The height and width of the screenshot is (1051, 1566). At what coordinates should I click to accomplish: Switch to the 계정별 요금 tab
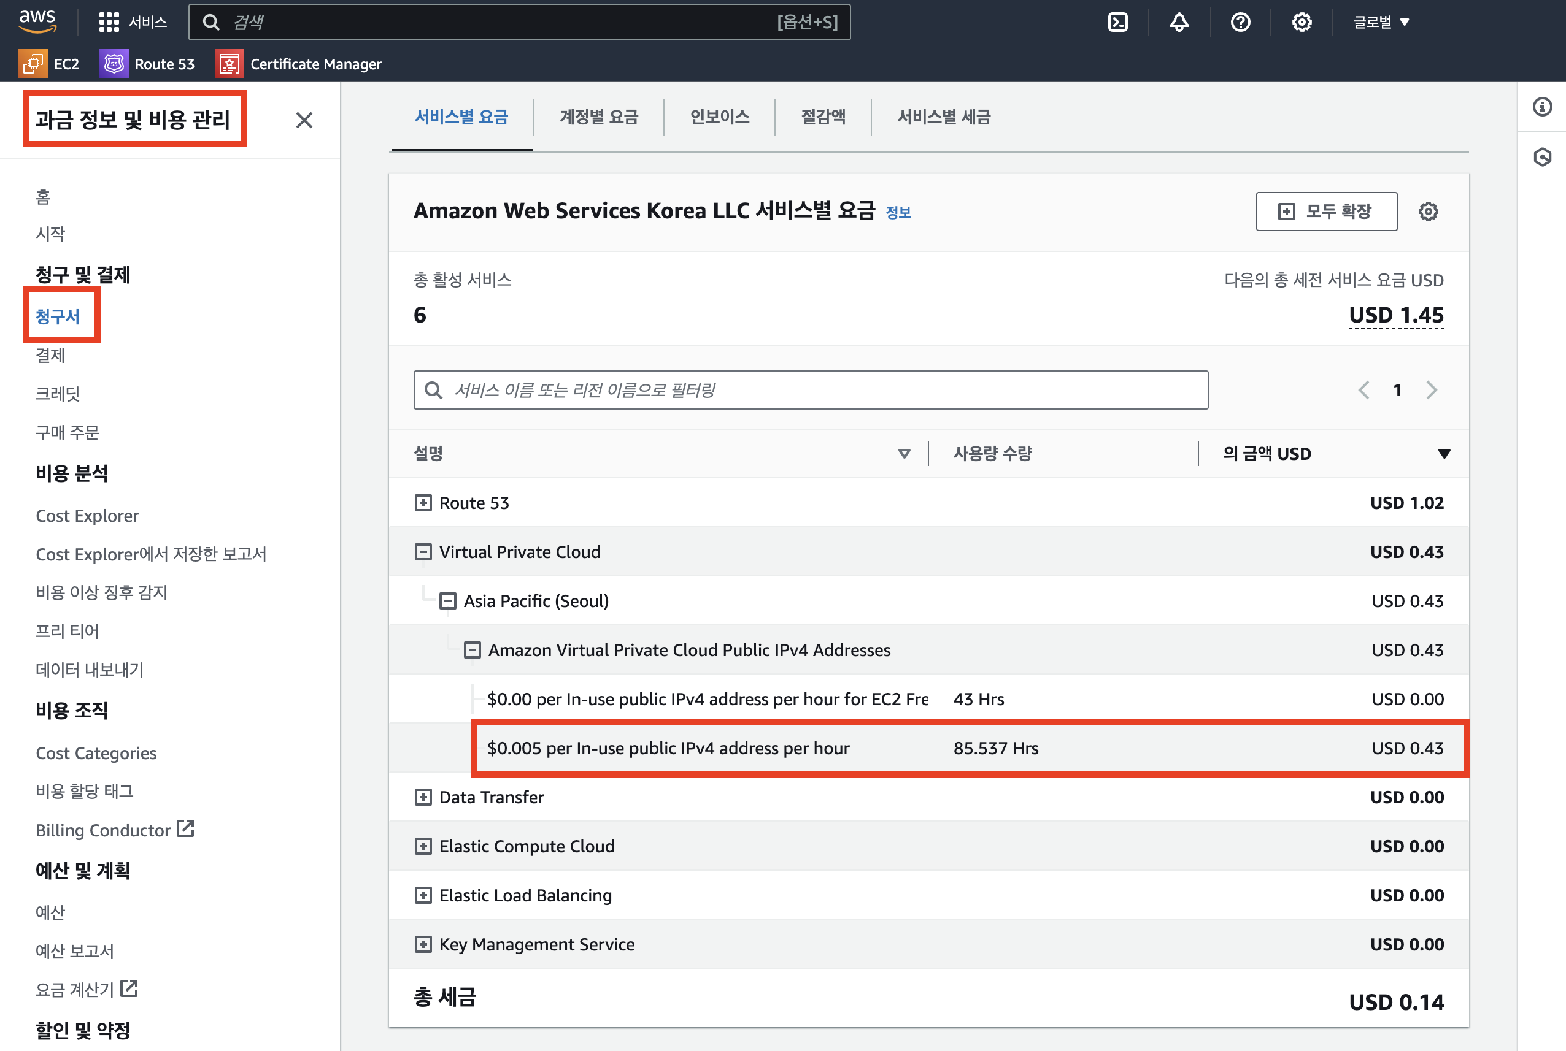point(598,117)
